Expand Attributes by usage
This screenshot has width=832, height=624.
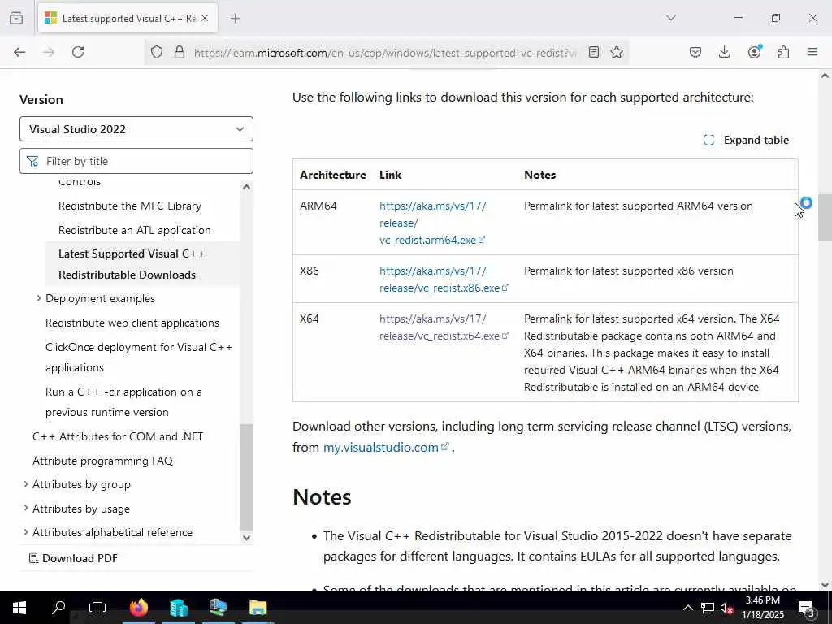[x=25, y=509]
